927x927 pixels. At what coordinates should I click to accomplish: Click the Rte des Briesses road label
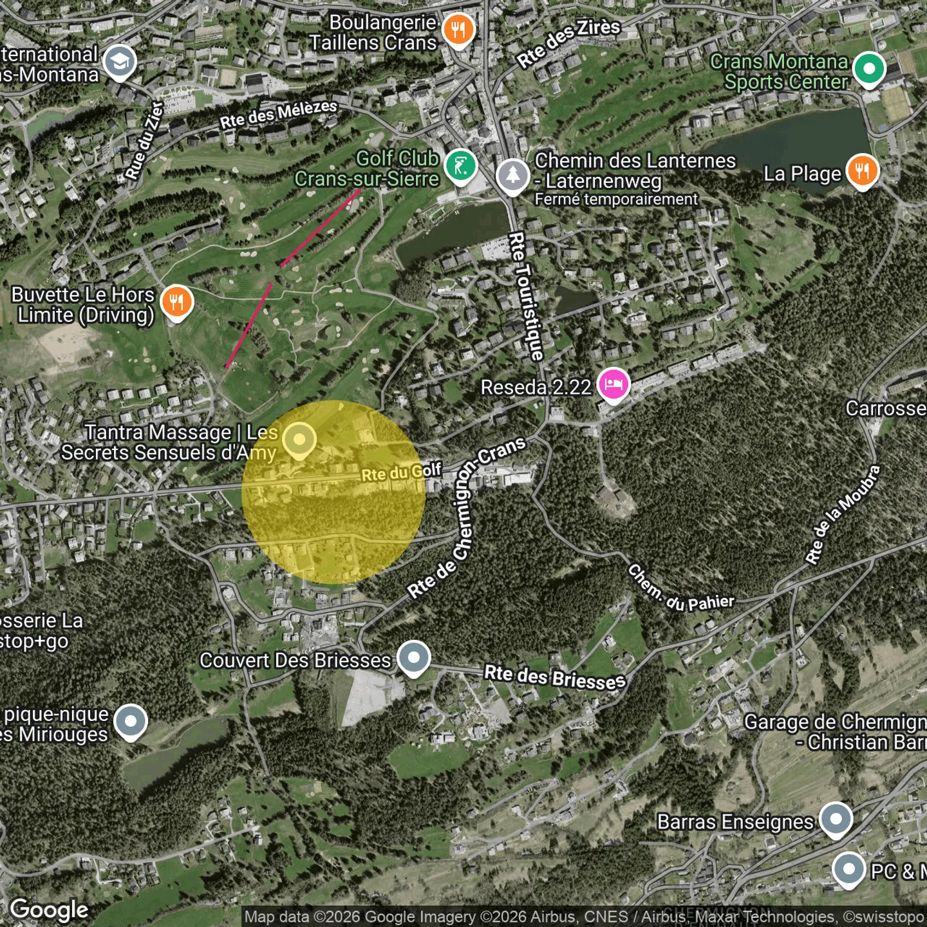tap(555, 677)
